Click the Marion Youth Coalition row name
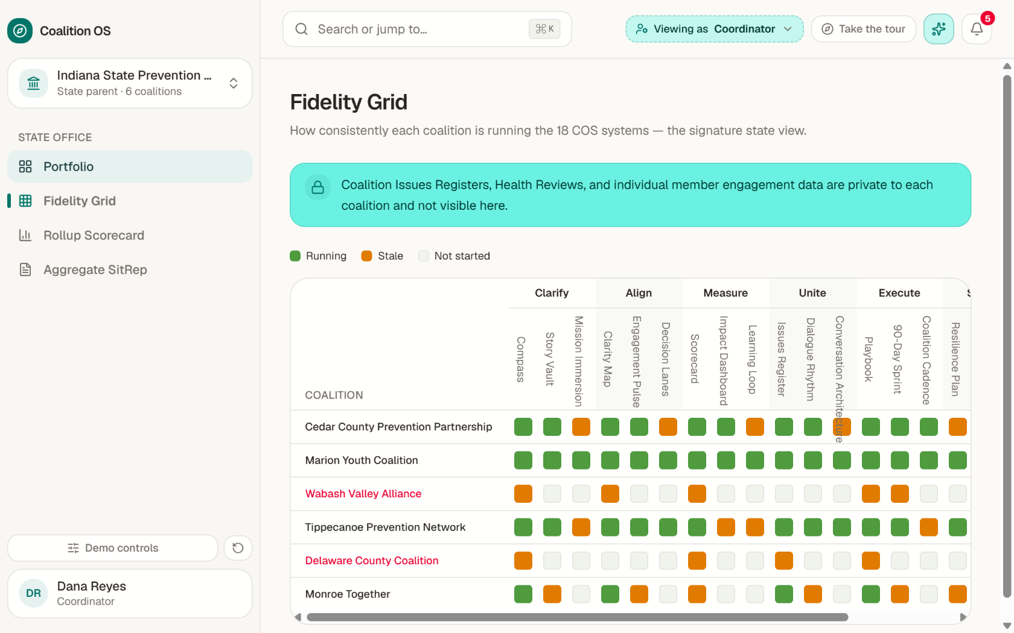The width and height of the screenshot is (1014, 633). 362,461
